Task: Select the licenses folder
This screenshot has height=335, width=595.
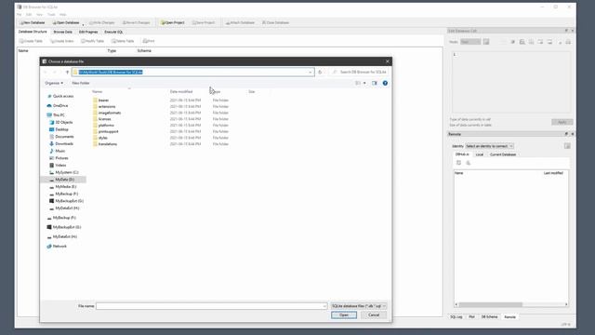Action: pyautogui.click(x=104, y=119)
